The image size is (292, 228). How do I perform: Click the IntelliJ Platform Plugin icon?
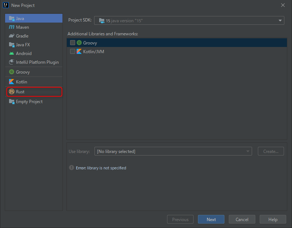[12, 62]
